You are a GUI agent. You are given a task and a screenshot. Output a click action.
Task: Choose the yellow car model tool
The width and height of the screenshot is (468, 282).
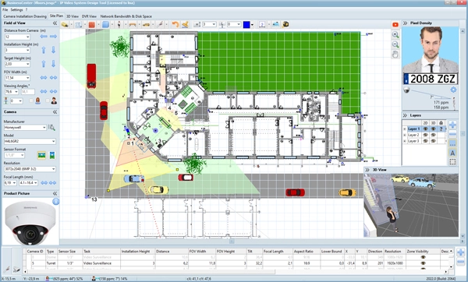point(146,25)
